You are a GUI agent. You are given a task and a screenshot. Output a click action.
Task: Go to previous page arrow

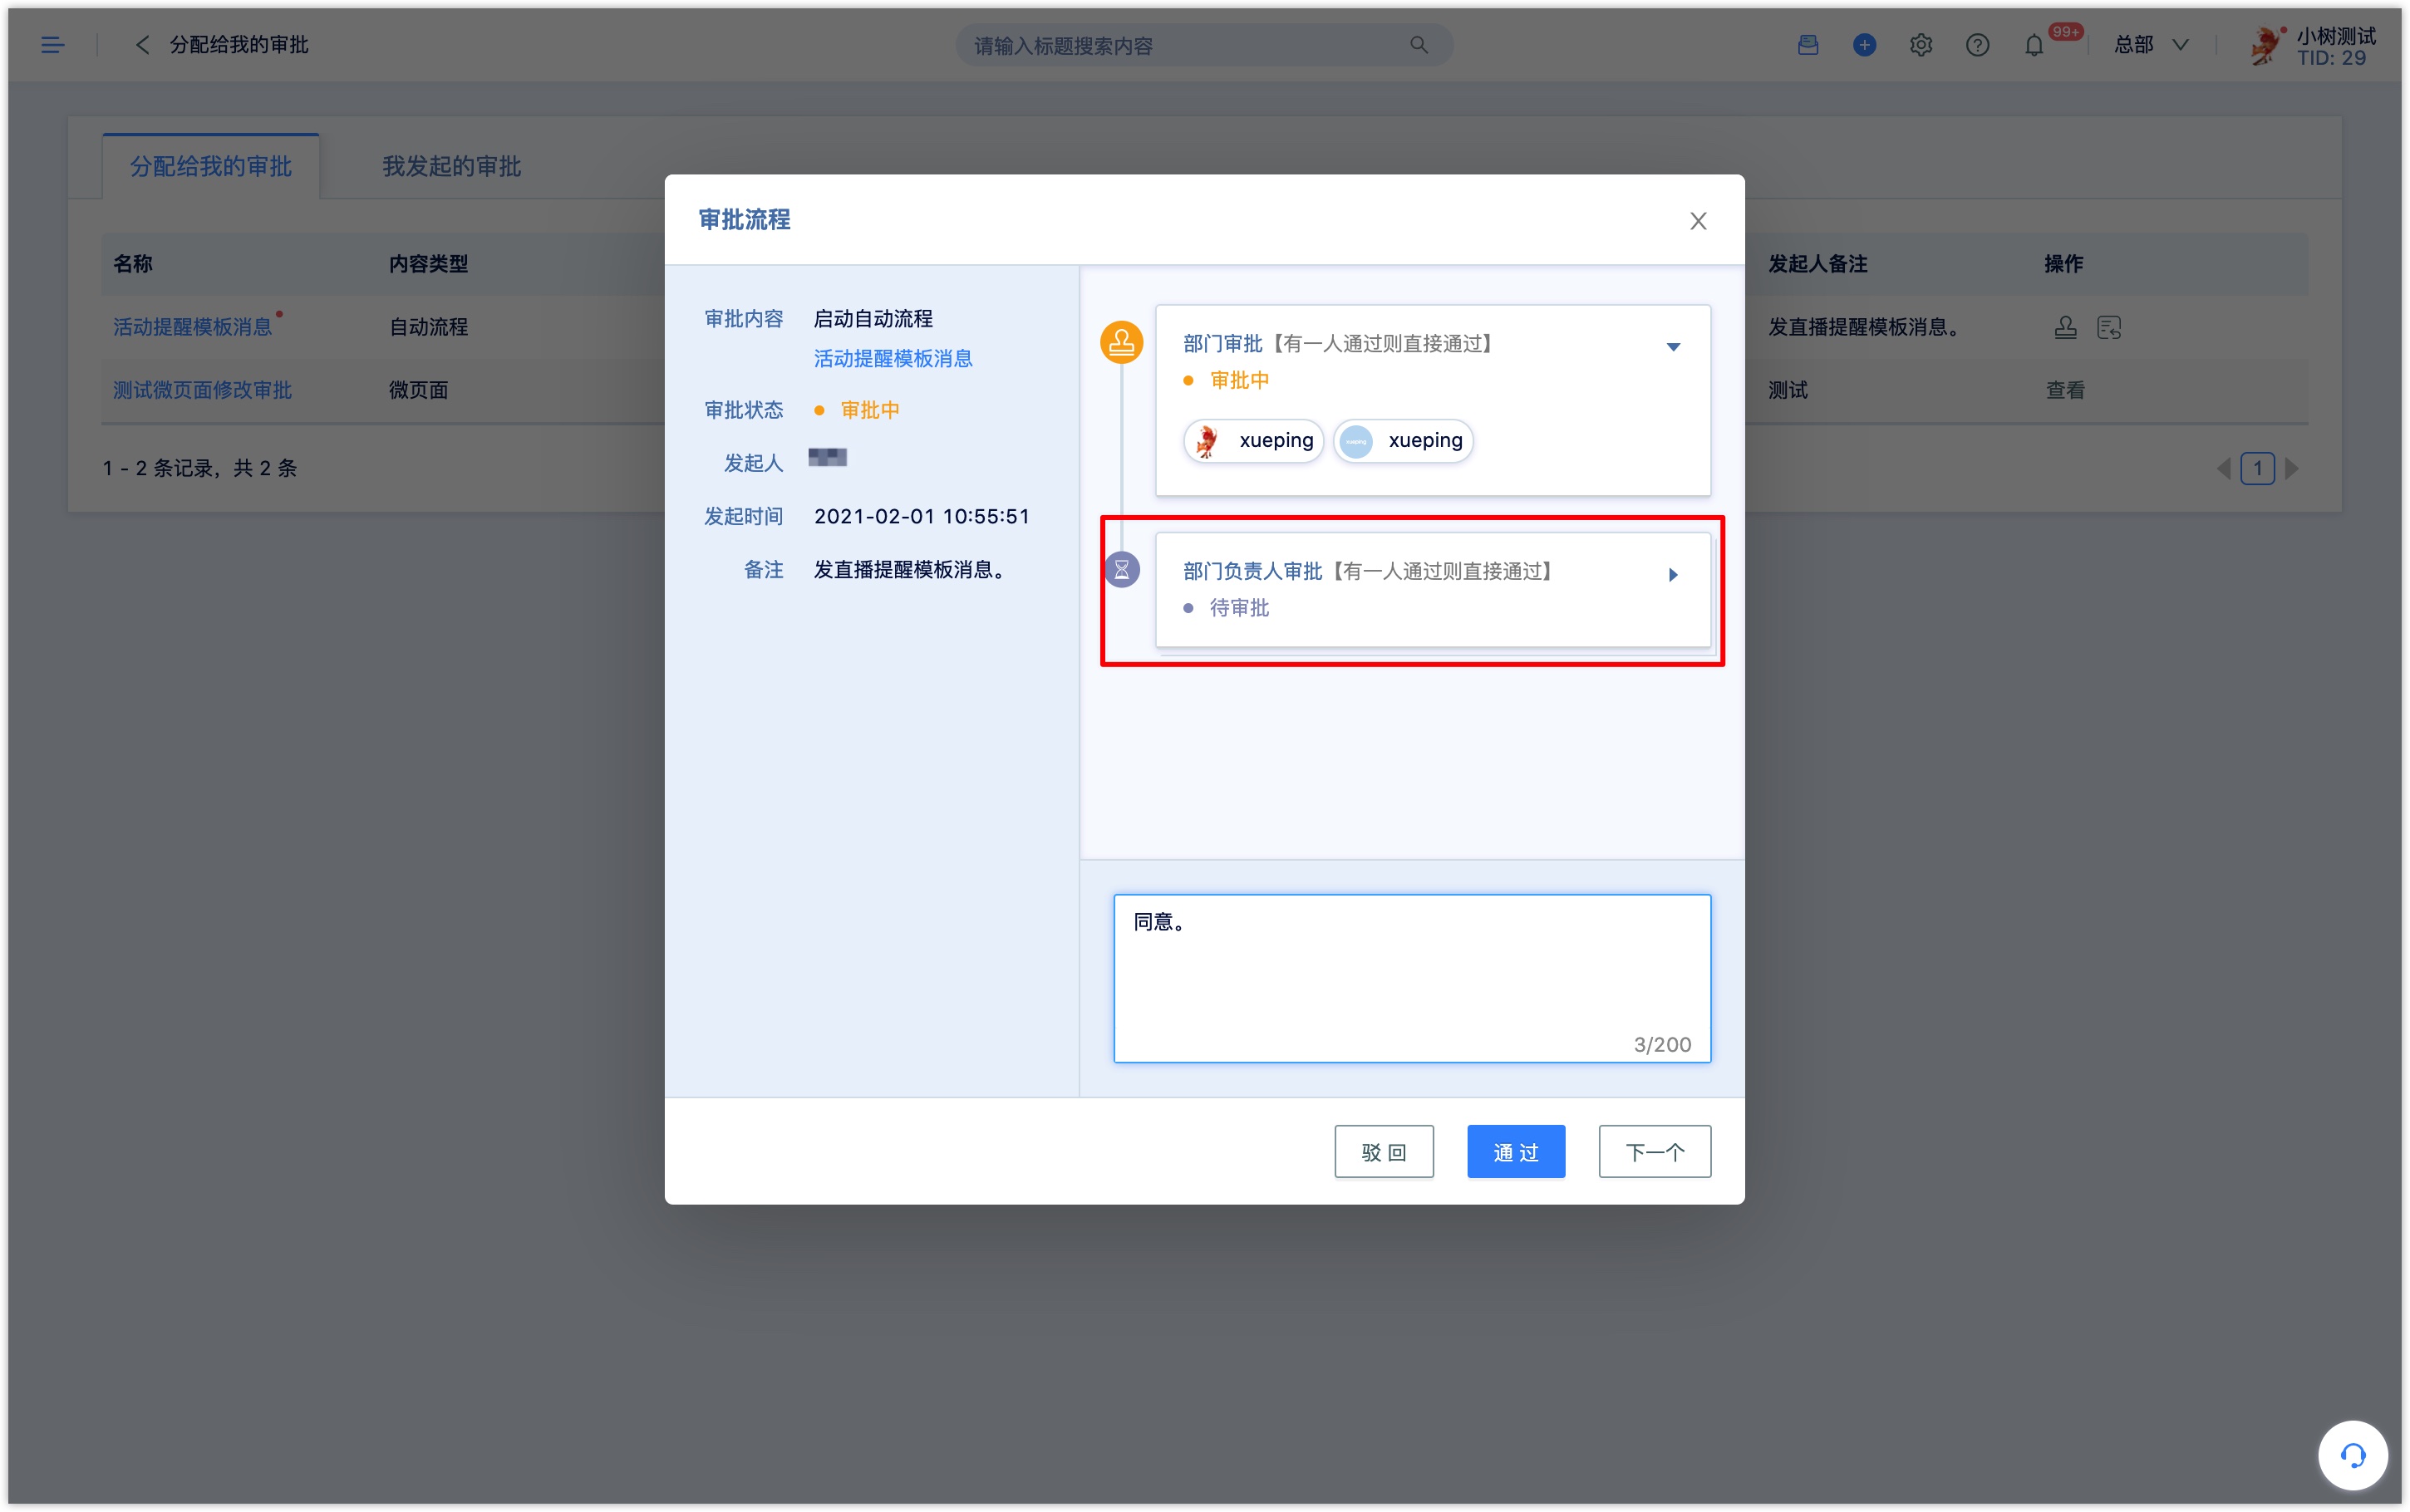[x=2223, y=468]
